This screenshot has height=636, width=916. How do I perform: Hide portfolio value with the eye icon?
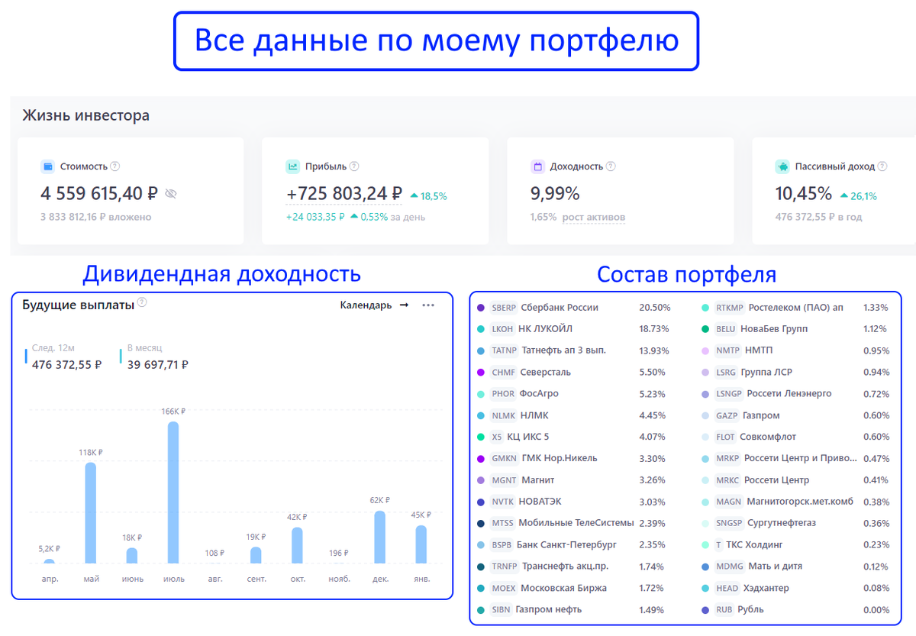[171, 194]
